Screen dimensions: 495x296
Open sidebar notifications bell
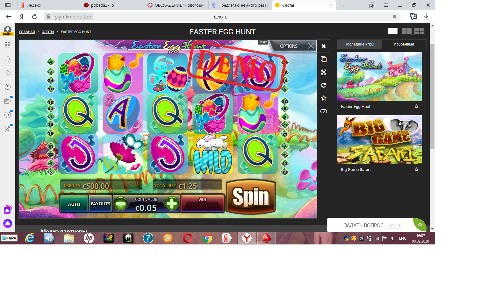(x=8, y=59)
